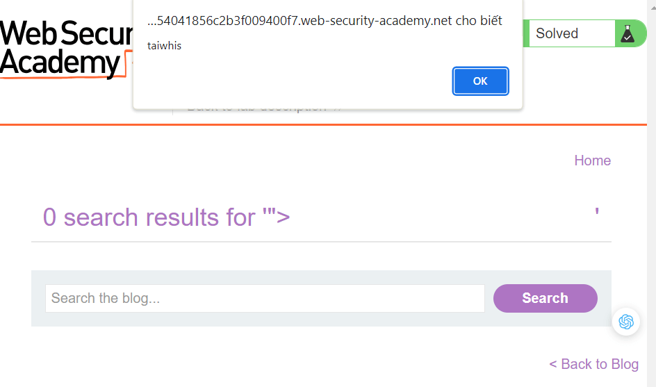Screen dimensions: 656x387
Task: Click the trailing apostrophe in results heading
Action: tap(597, 212)
